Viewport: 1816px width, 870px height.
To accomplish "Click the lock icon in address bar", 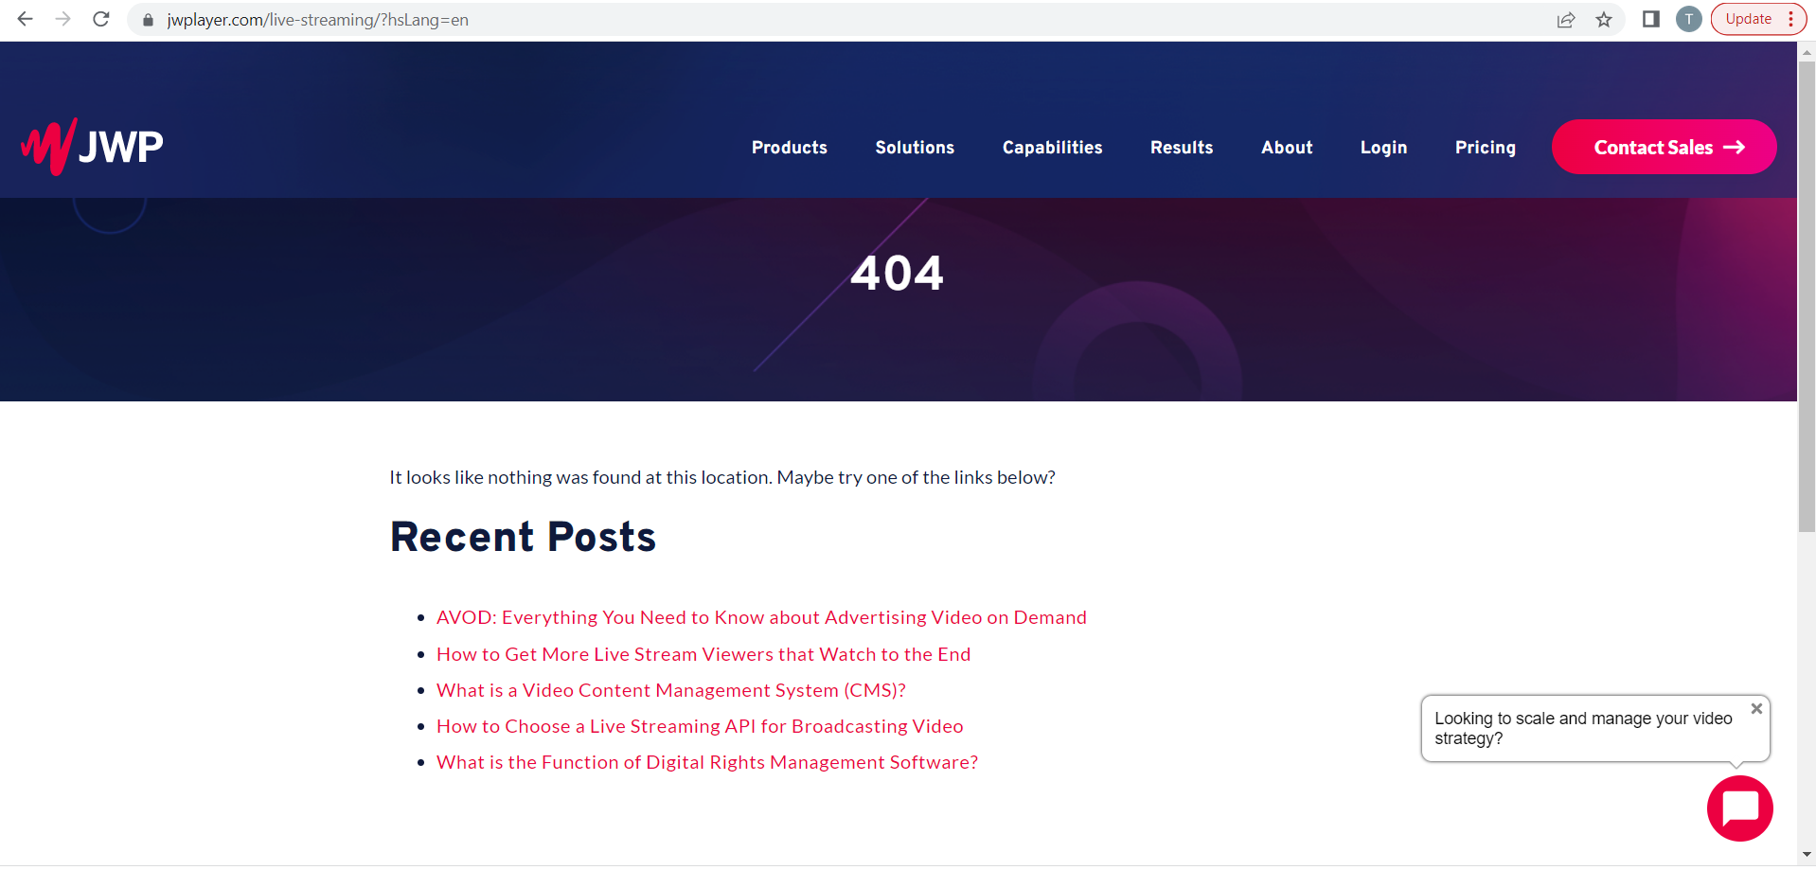I will tap(148, 20).
